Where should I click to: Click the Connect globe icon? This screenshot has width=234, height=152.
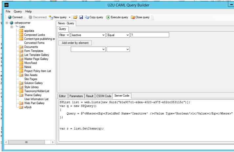tap(10, 17)
